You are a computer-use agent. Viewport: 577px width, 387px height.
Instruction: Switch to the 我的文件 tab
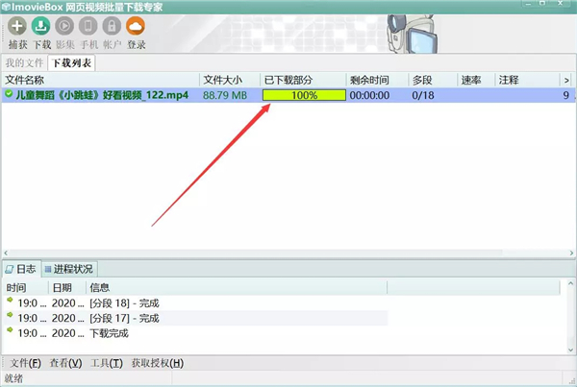tap(25, 63)
